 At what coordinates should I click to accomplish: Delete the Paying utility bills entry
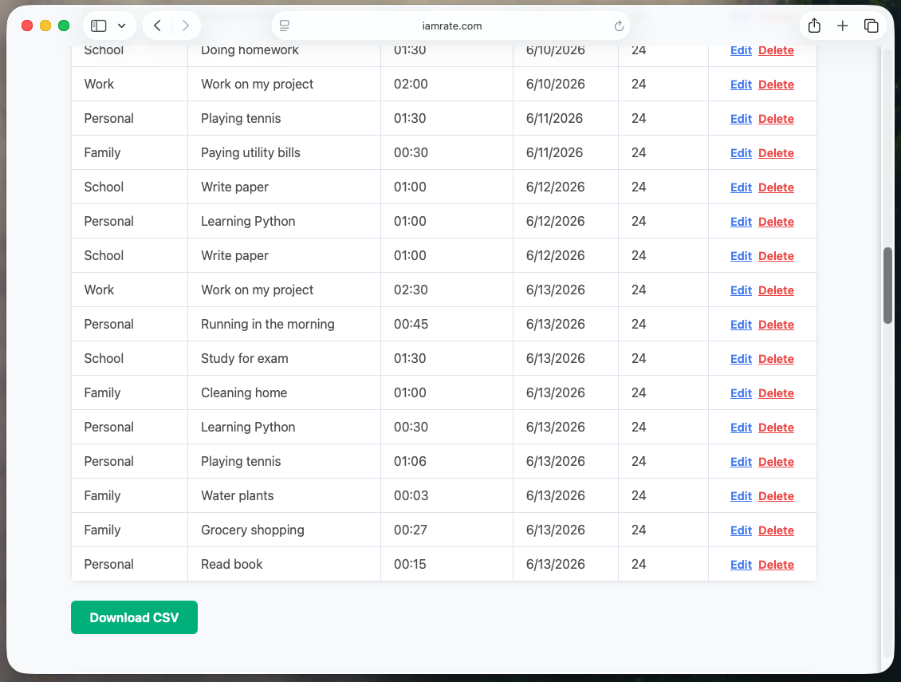(777, 153)
